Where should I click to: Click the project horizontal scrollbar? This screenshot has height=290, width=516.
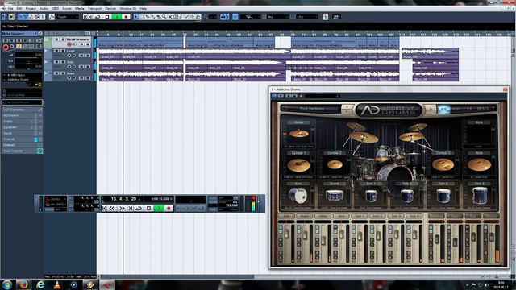[x=177, y=276]
